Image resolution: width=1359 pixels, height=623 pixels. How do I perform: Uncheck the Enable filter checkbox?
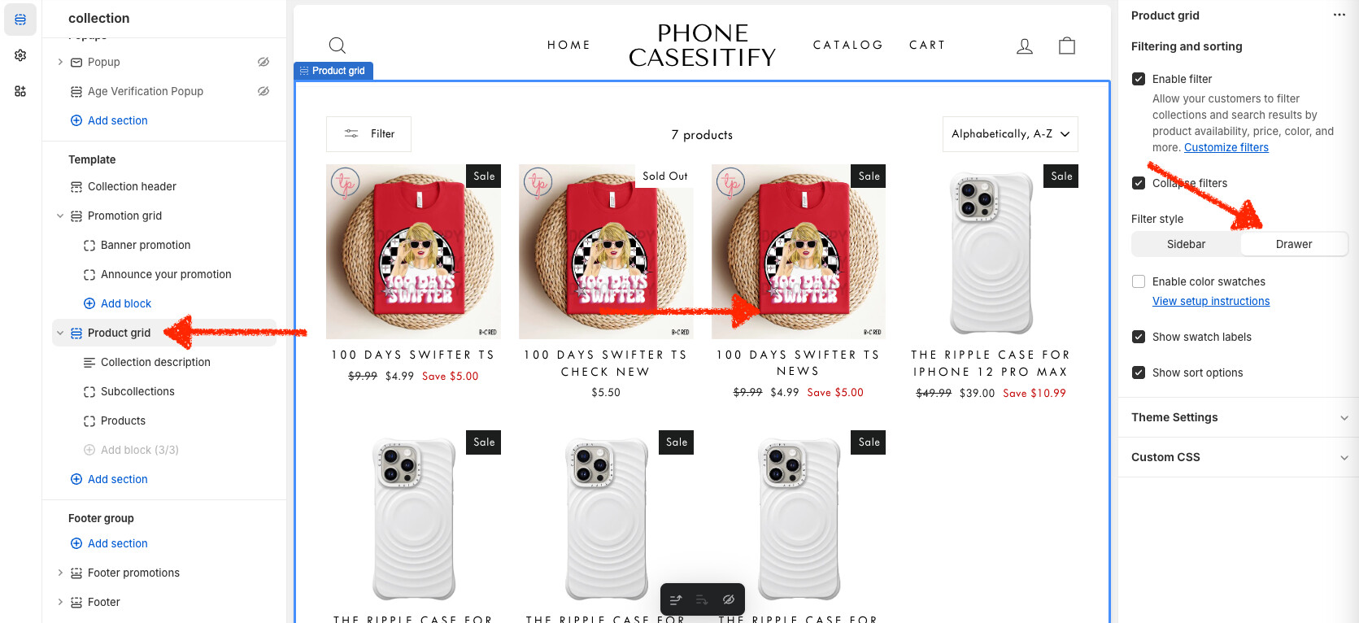(1139, 79)
